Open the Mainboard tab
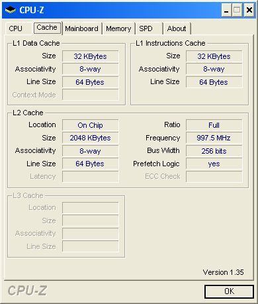 tap(81, 28)
